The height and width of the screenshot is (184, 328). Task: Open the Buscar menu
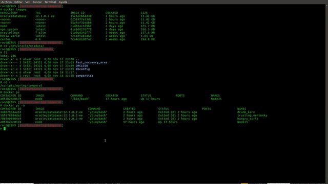[37, 2]
